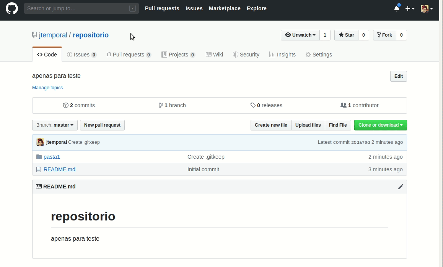443x267 pixels.
Task: Click Create new file
Action: [271, 125]
